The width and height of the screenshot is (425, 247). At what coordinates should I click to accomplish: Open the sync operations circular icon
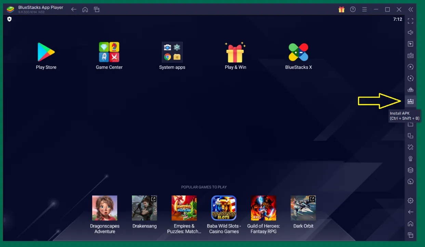[x=411, y=78]
